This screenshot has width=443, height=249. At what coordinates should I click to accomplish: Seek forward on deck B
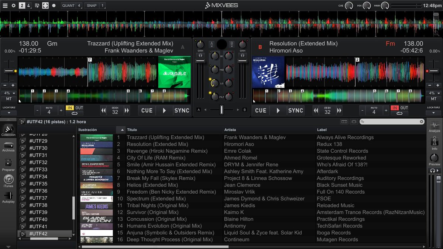click(339, 110)
